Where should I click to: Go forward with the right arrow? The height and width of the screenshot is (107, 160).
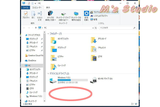pos(29,28)
